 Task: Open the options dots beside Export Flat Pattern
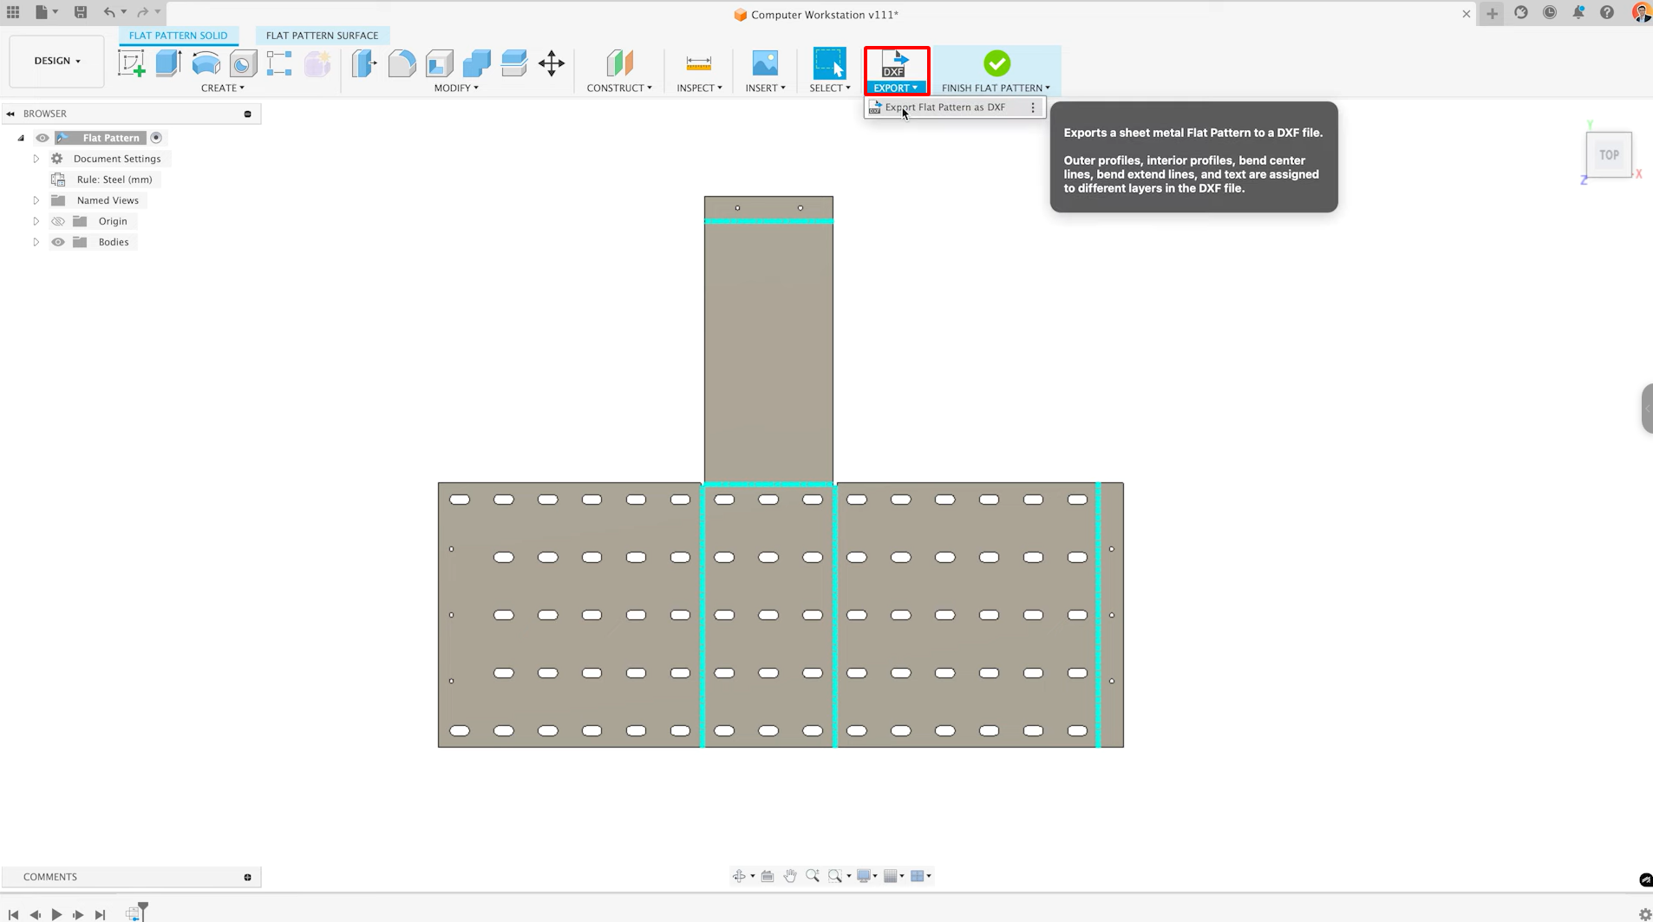coord(1033,108)
